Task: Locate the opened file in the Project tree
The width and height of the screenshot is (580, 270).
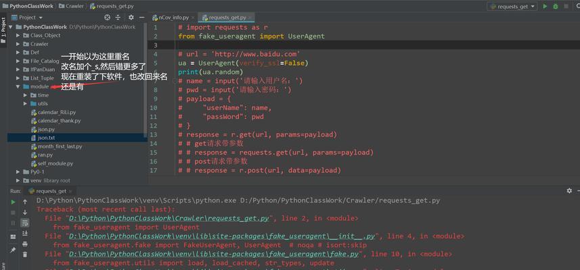Action: tap(108, 18)
